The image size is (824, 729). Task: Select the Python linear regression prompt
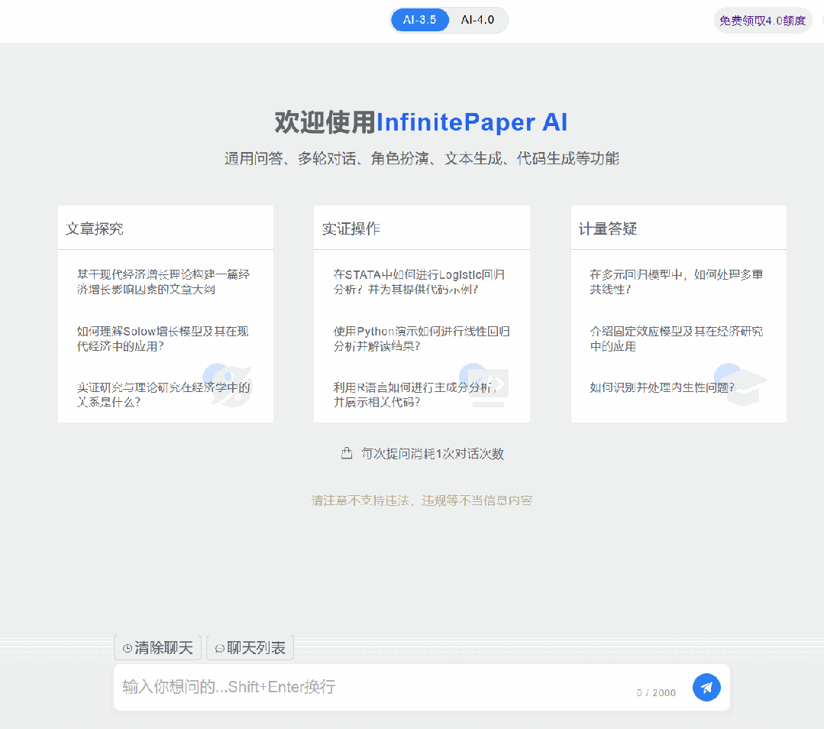422,339
